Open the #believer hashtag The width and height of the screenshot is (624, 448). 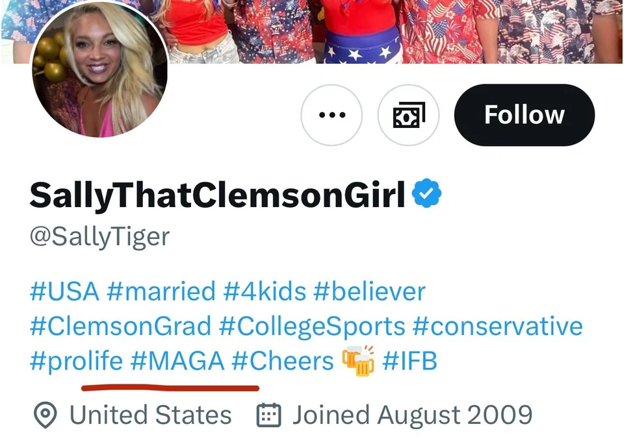click(x=369, y=291)
